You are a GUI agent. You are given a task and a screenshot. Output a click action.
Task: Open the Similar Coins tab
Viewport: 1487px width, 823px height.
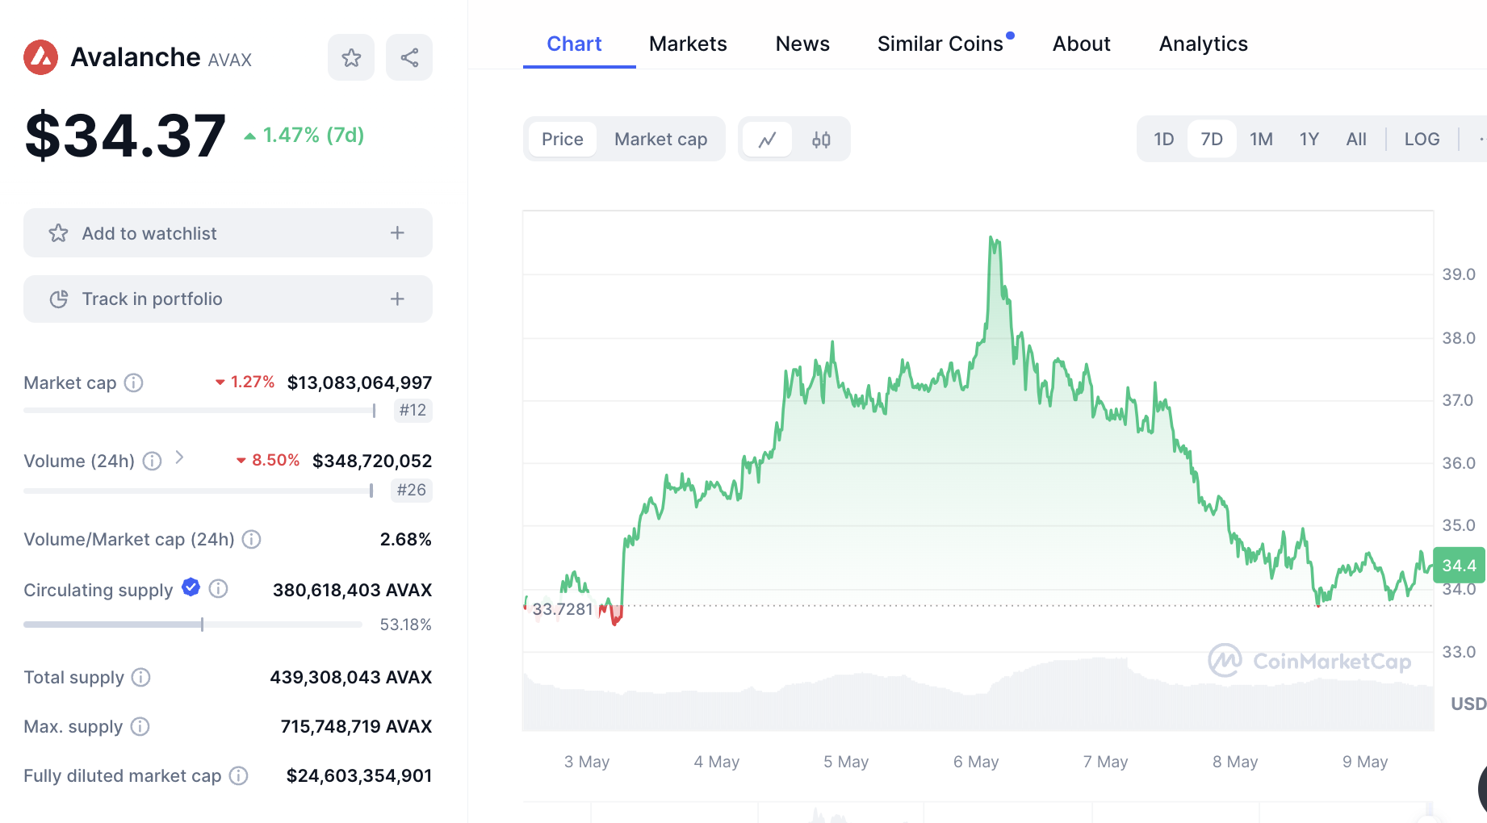940,44
